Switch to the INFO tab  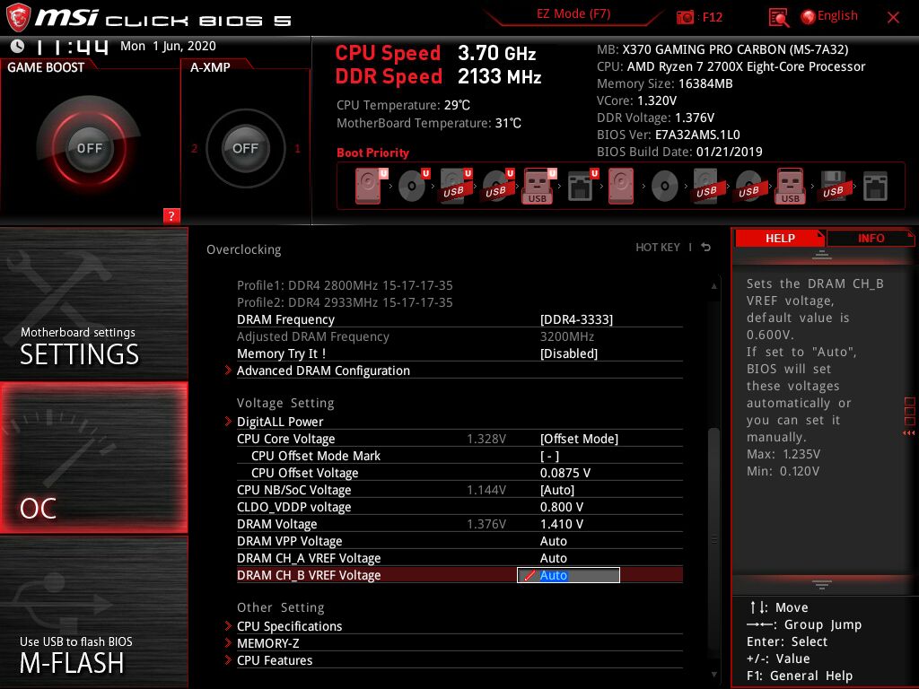(x=871, y=238)
